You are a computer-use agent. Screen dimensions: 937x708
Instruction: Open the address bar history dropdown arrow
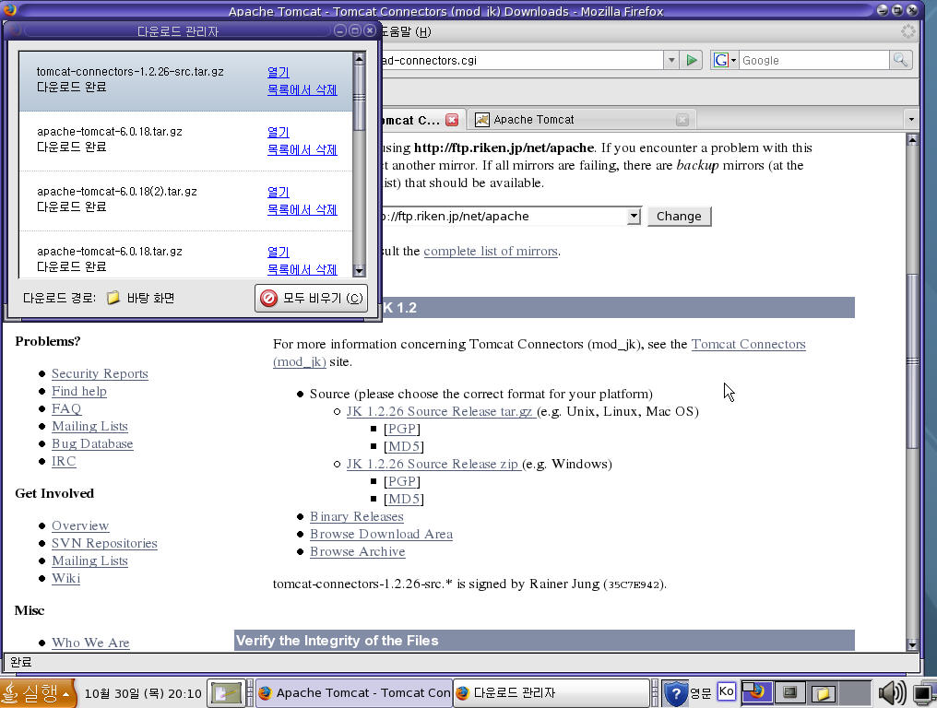coord(671,60)
